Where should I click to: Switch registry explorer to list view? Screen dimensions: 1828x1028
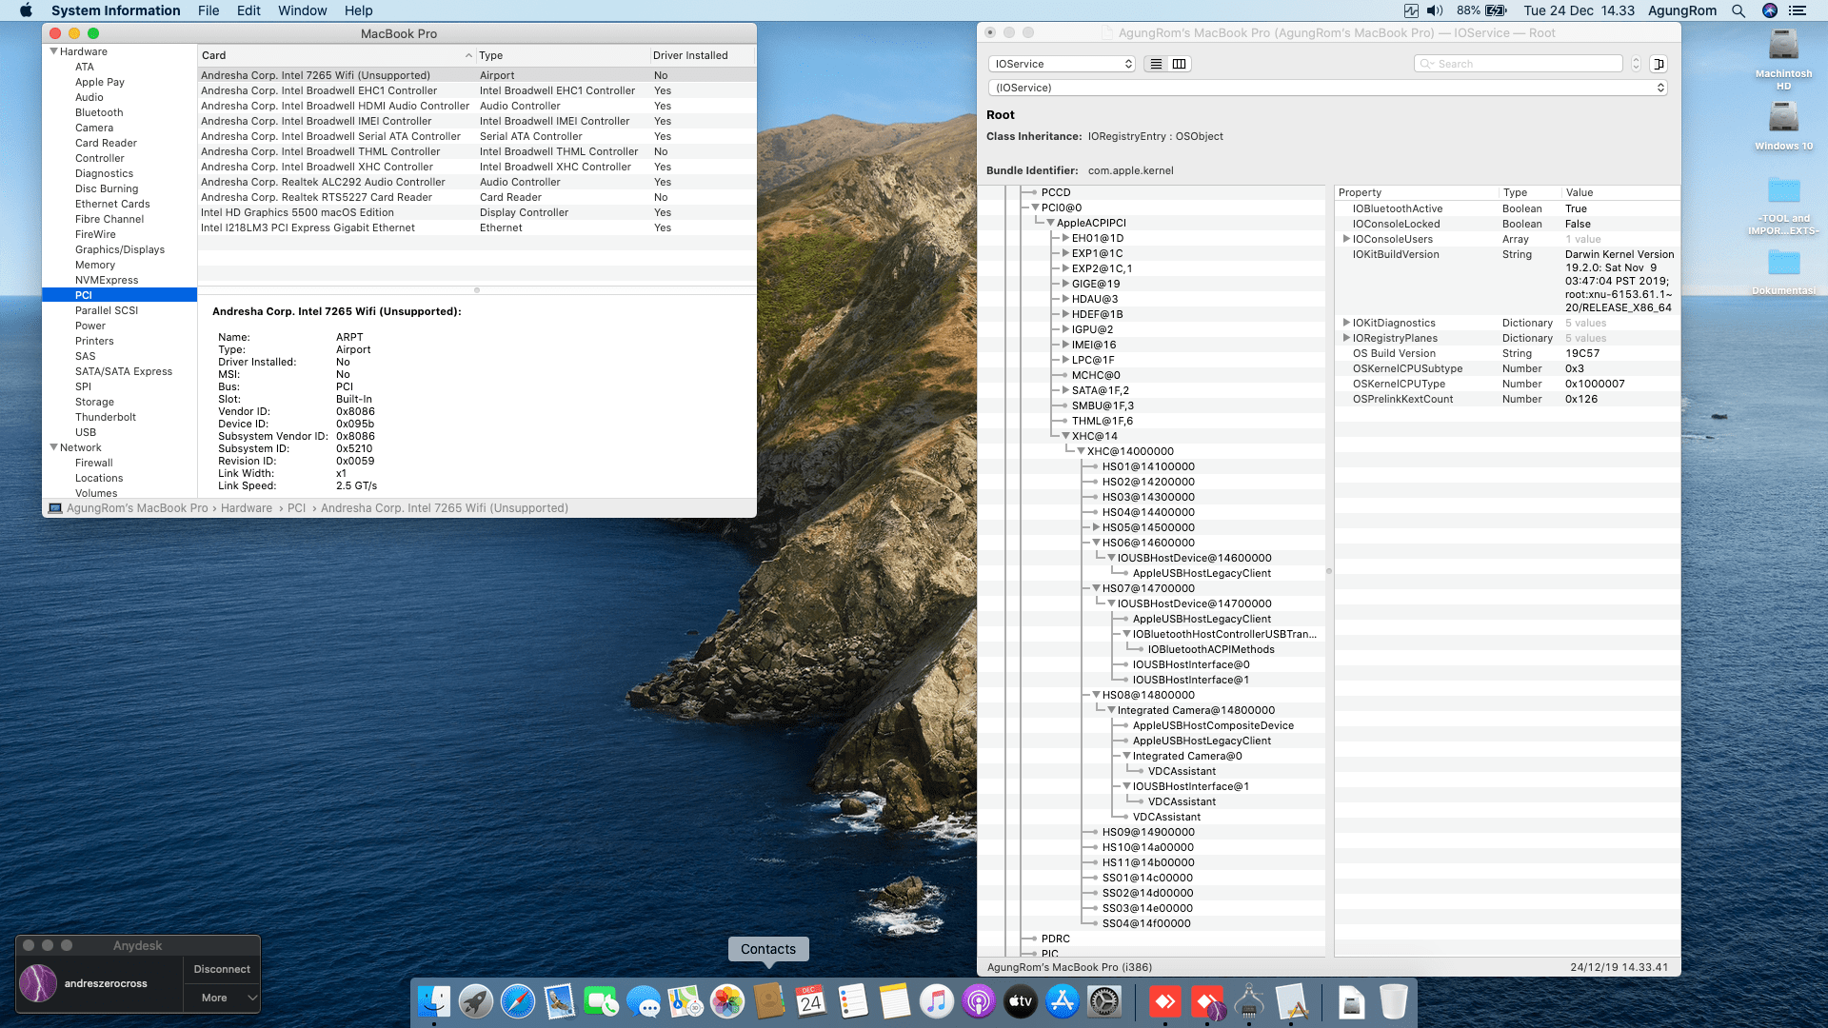coord(1156,64)
